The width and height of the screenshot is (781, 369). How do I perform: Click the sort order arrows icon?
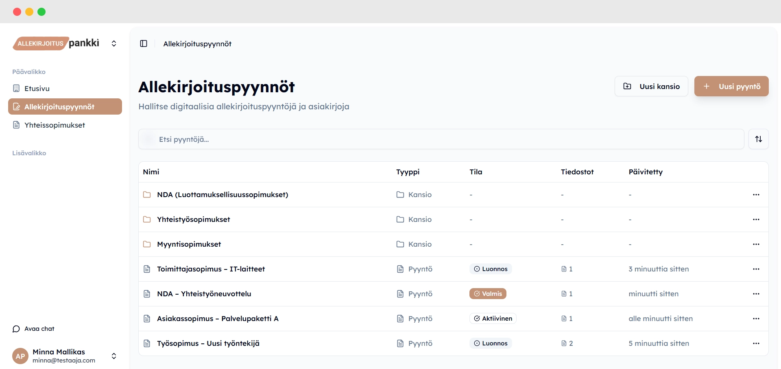pyautogui.click(x=758, y=139)
